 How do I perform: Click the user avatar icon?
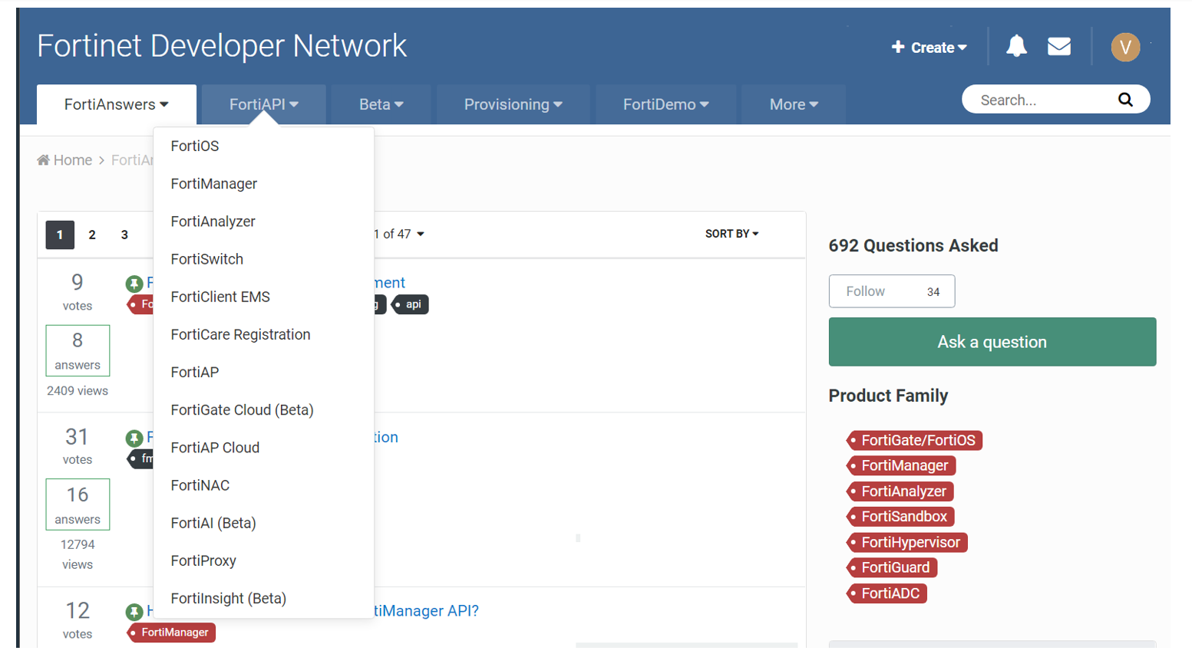coord(1125,48)
